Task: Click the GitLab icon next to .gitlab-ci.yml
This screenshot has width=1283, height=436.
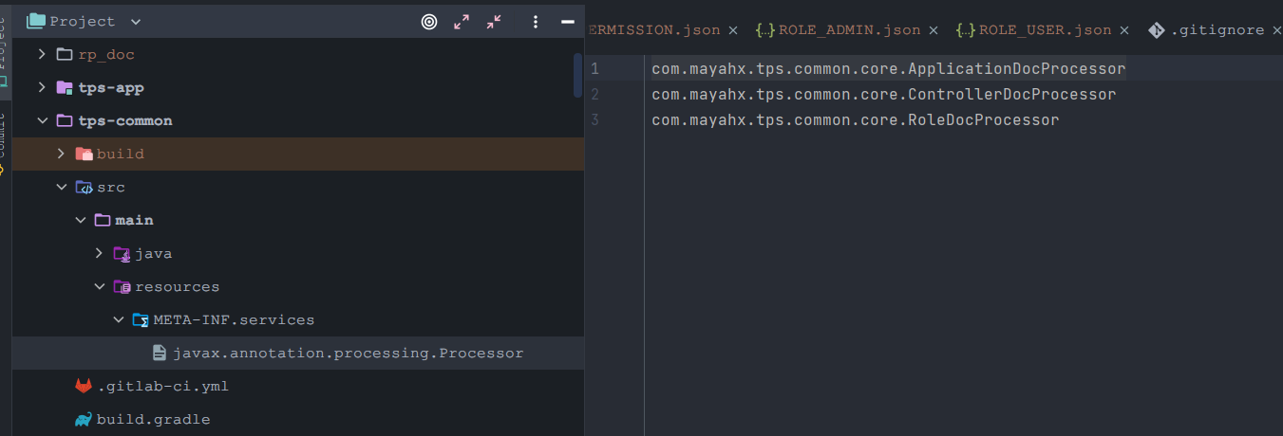Action: click(x=84, y=386)
